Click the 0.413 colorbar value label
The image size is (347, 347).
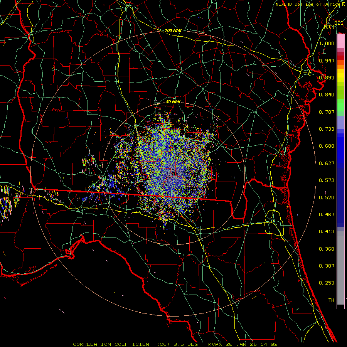(x=327, y=231)
